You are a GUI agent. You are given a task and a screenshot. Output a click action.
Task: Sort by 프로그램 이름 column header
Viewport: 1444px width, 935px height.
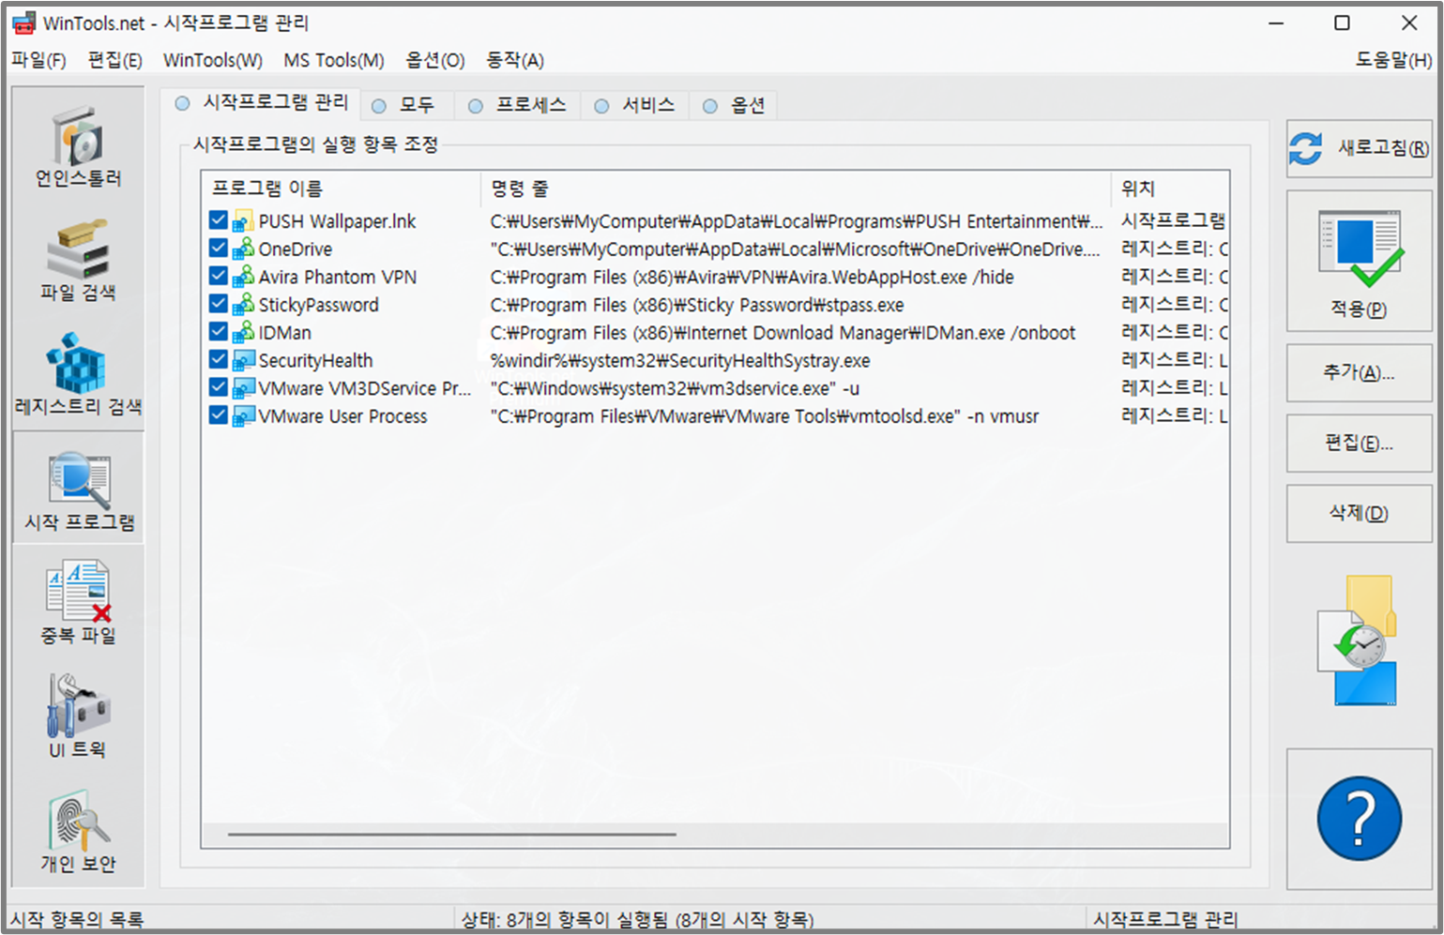click(x=342, y=189)
